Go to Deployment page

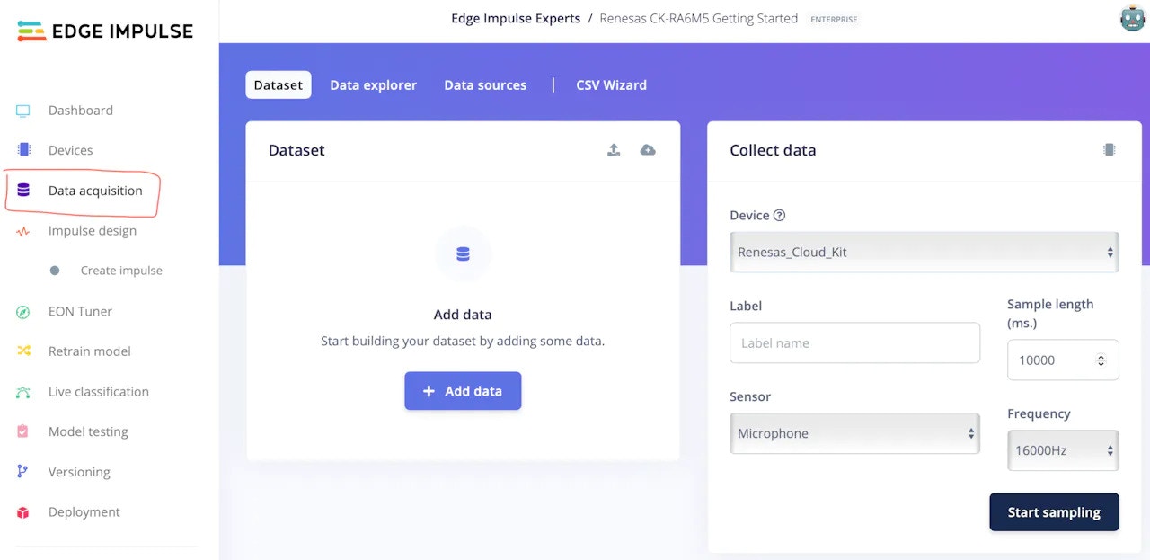(84, 512)
